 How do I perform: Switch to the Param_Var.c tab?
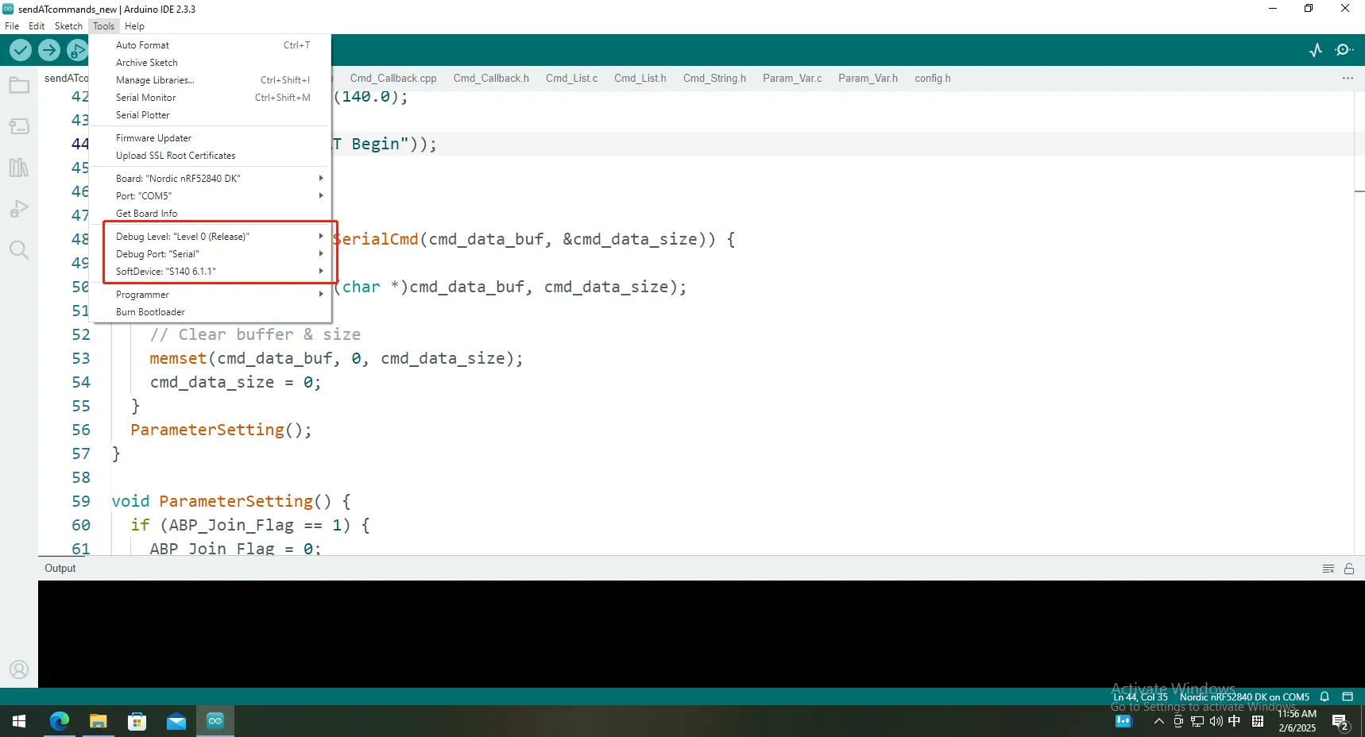coord(792,78)
